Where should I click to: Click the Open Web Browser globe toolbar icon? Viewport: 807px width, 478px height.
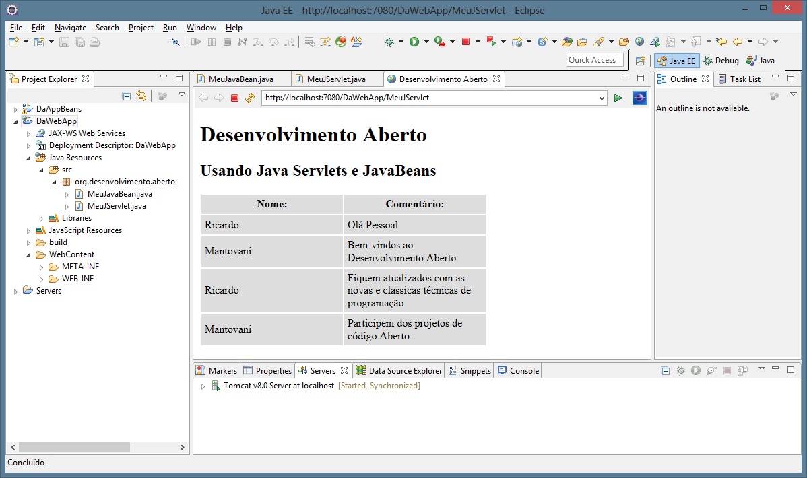(639, 42)
